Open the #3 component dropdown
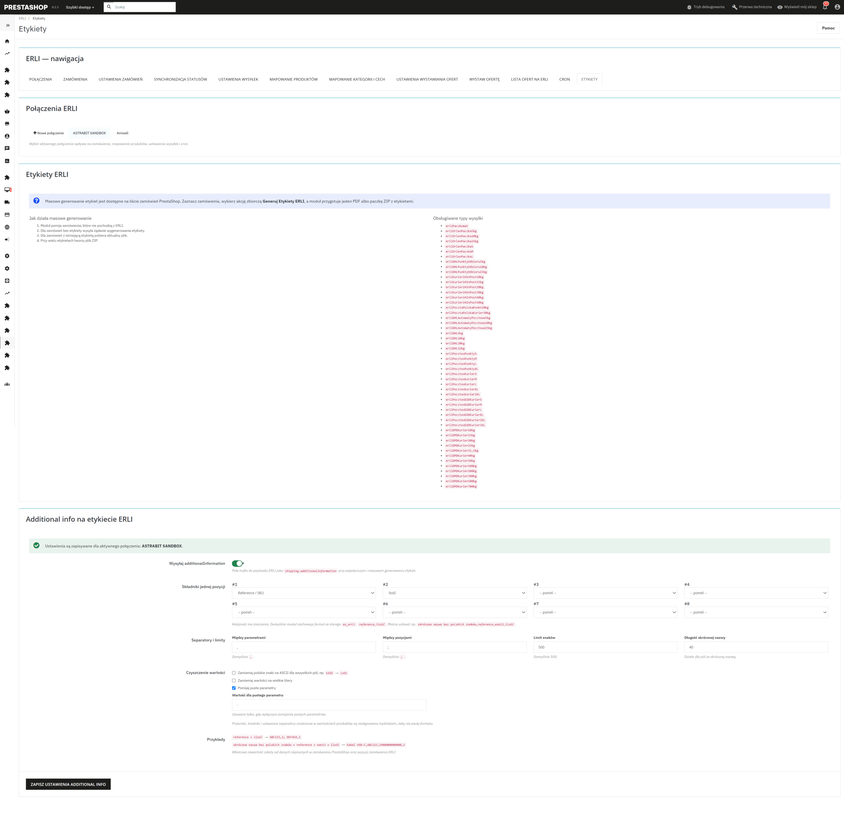Image resolution: width=844 pixels, height=821 pixels. pyautogui.click(x=605, y=593)
